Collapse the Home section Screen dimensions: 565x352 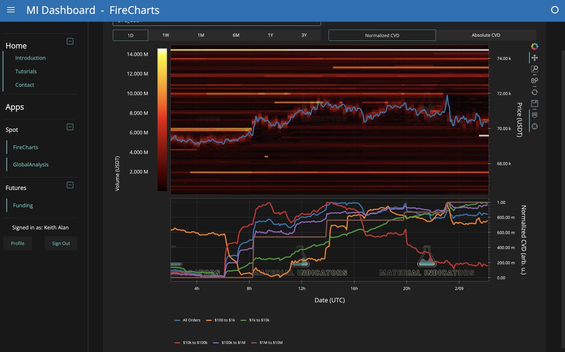[70, 41]
